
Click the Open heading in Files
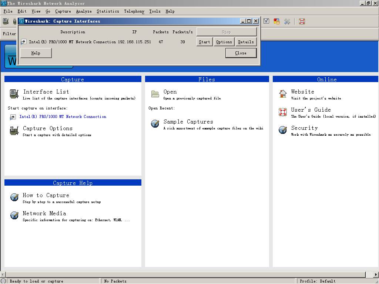[170, 92]
